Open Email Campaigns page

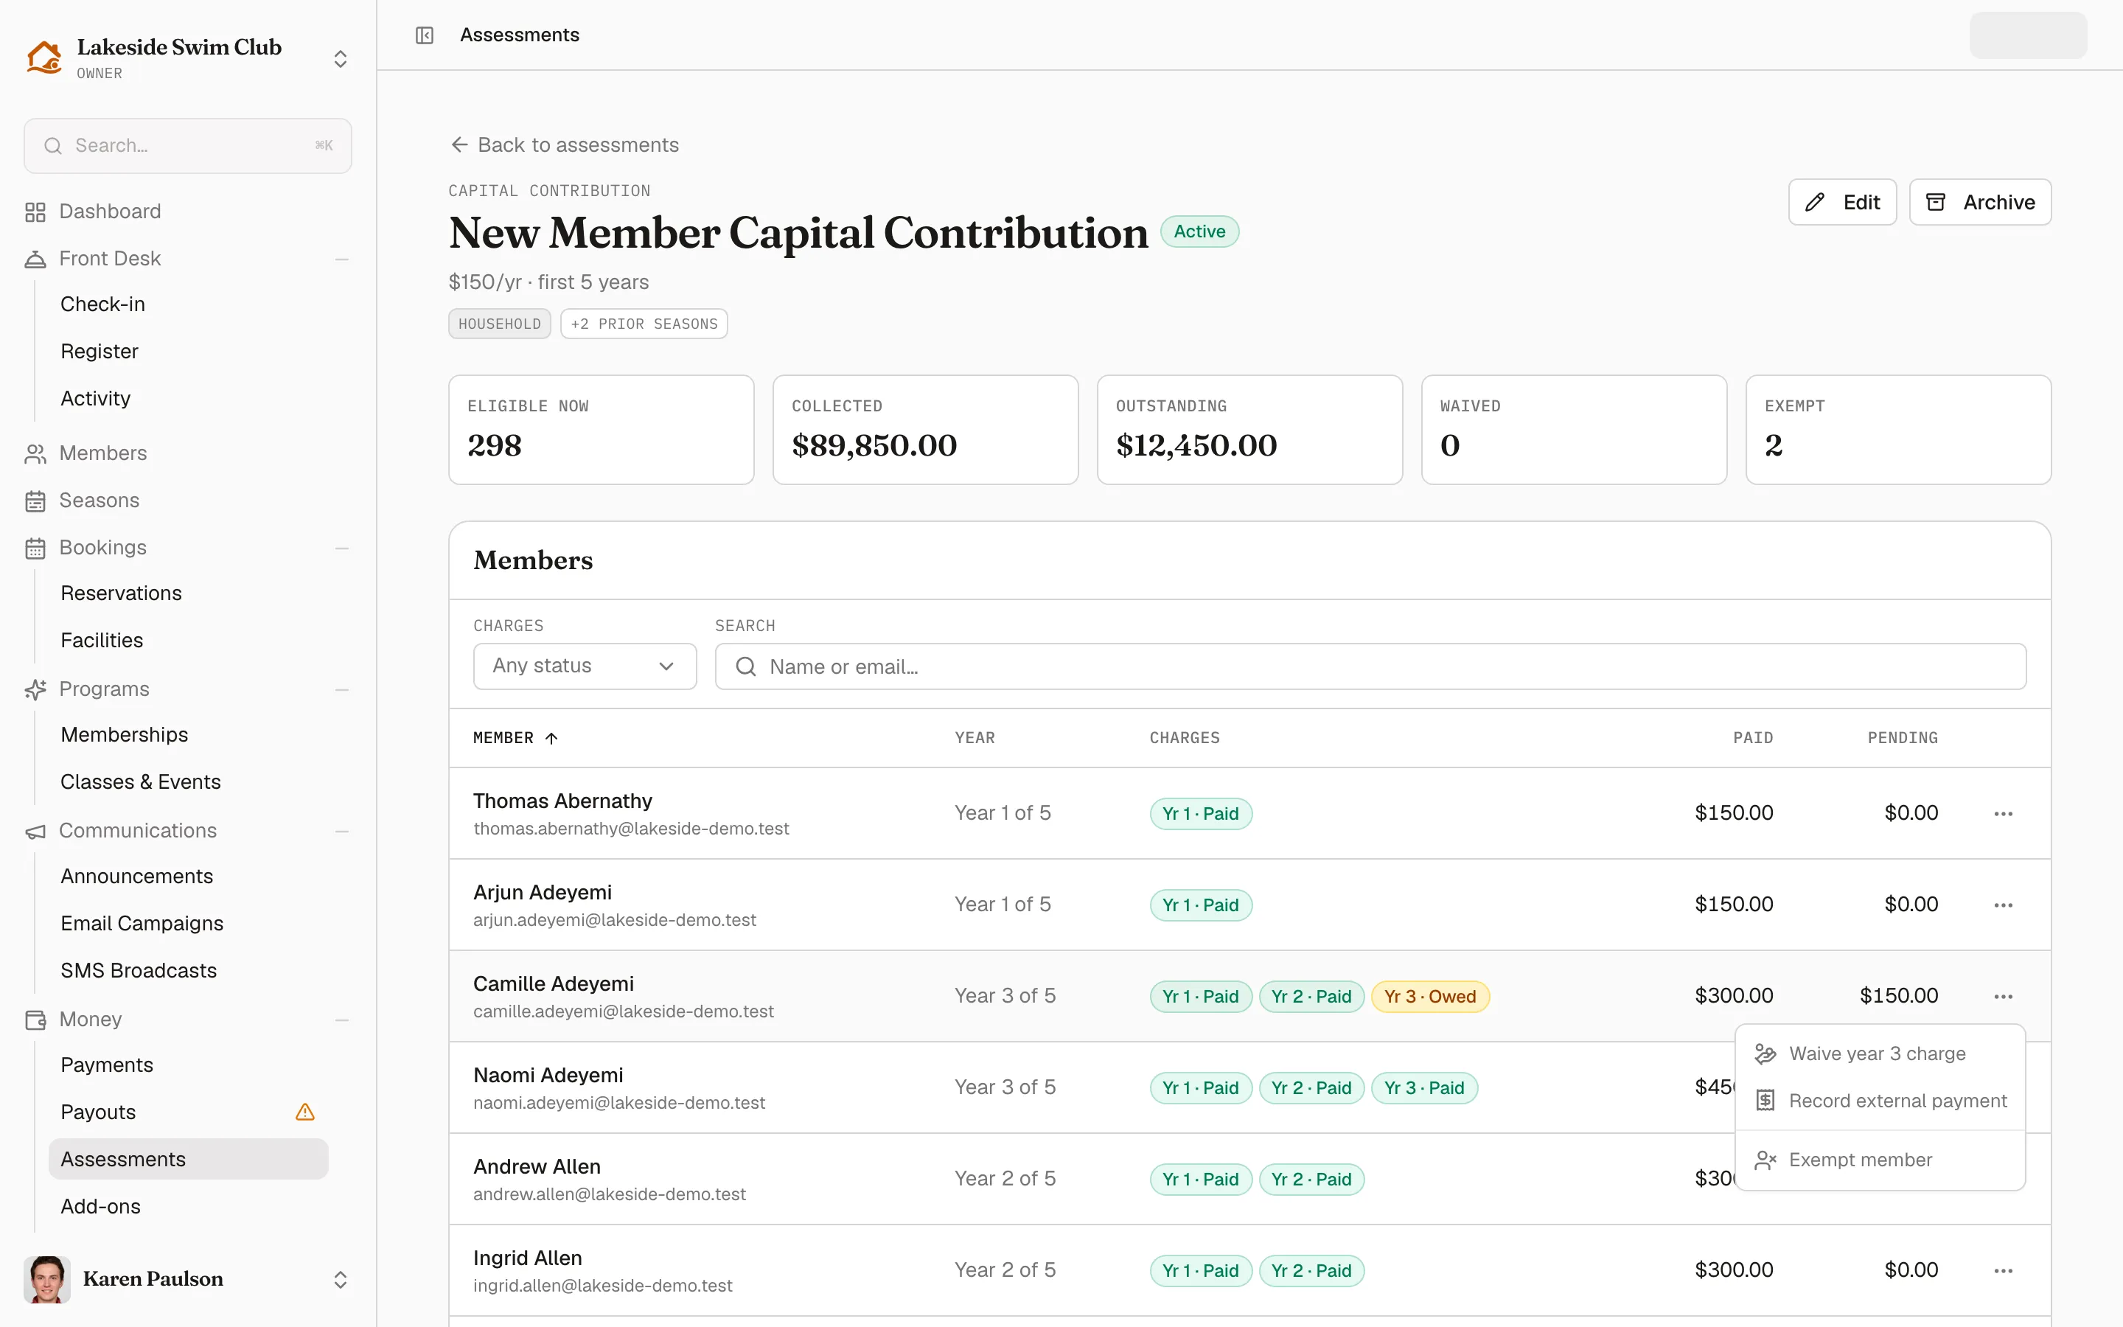pos(142,923)
